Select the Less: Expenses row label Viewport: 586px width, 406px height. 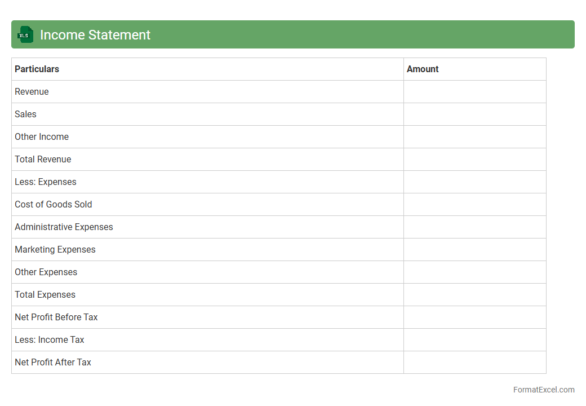46,182
